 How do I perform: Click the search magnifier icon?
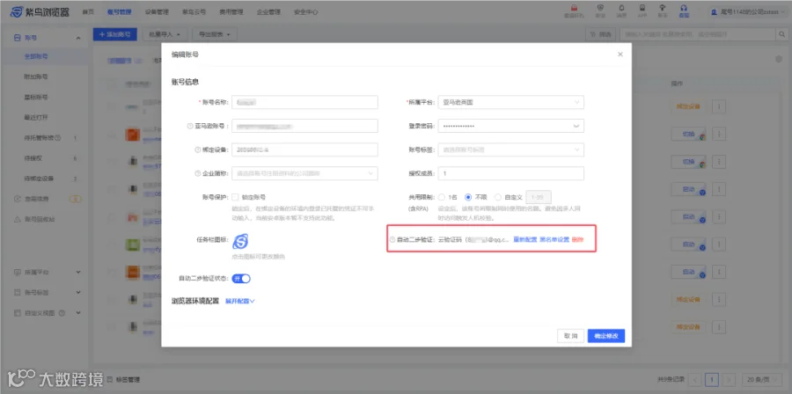click(781, 34)
